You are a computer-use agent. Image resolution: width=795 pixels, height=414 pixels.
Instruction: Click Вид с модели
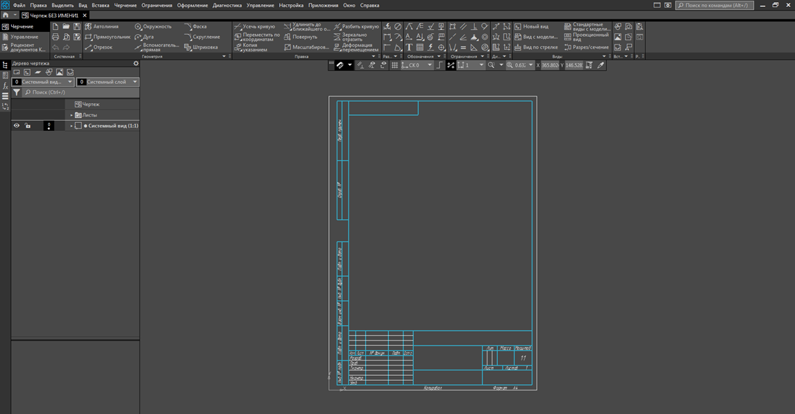point(536,37)
